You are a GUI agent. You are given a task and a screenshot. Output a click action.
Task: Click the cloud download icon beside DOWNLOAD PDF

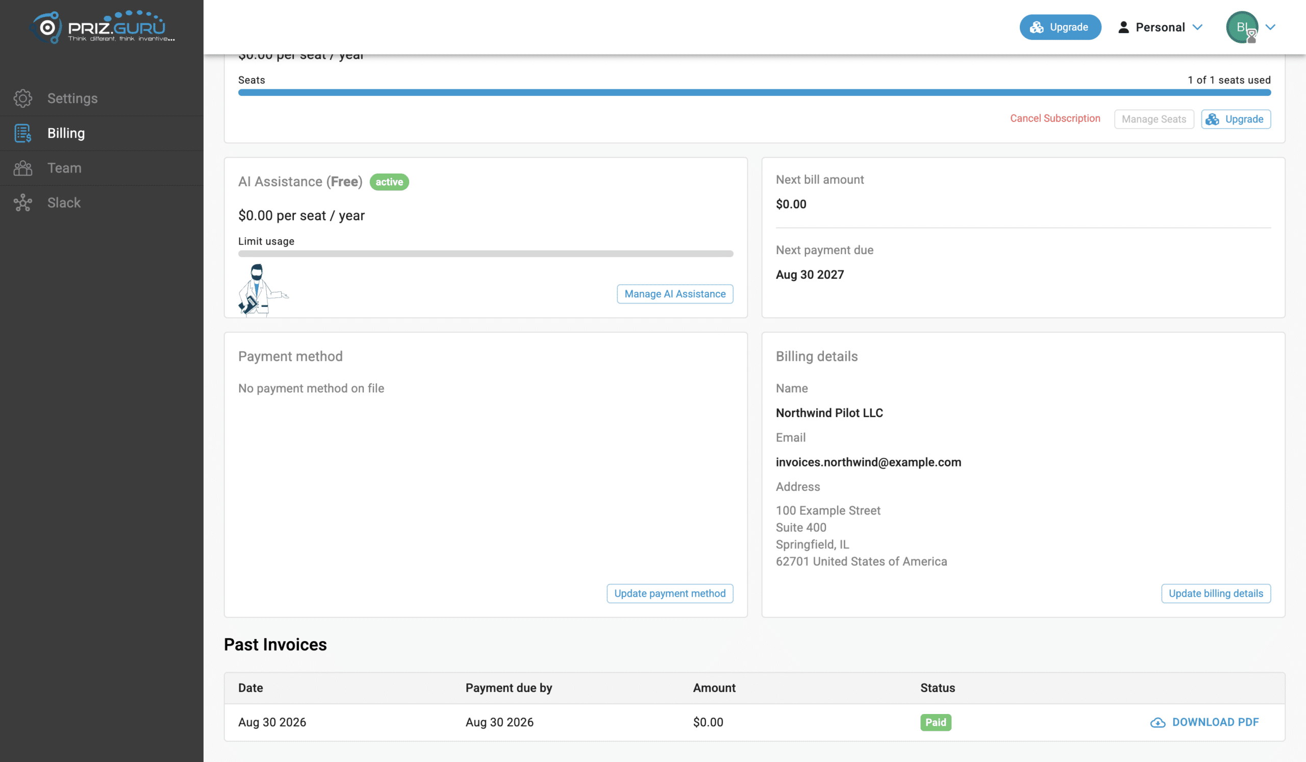[1158, 723]
